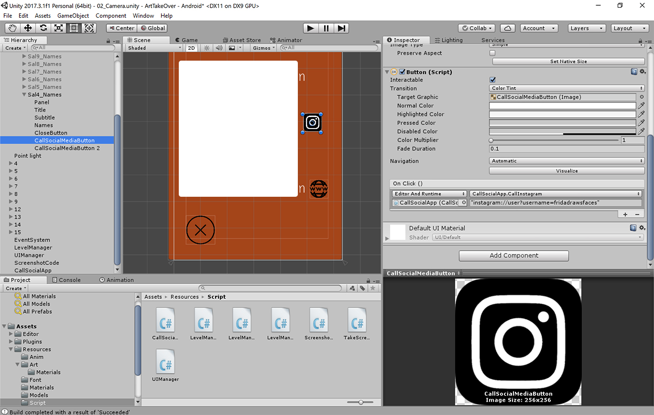
Task: Open the cloud services icon
Action: tap(508, 28)
